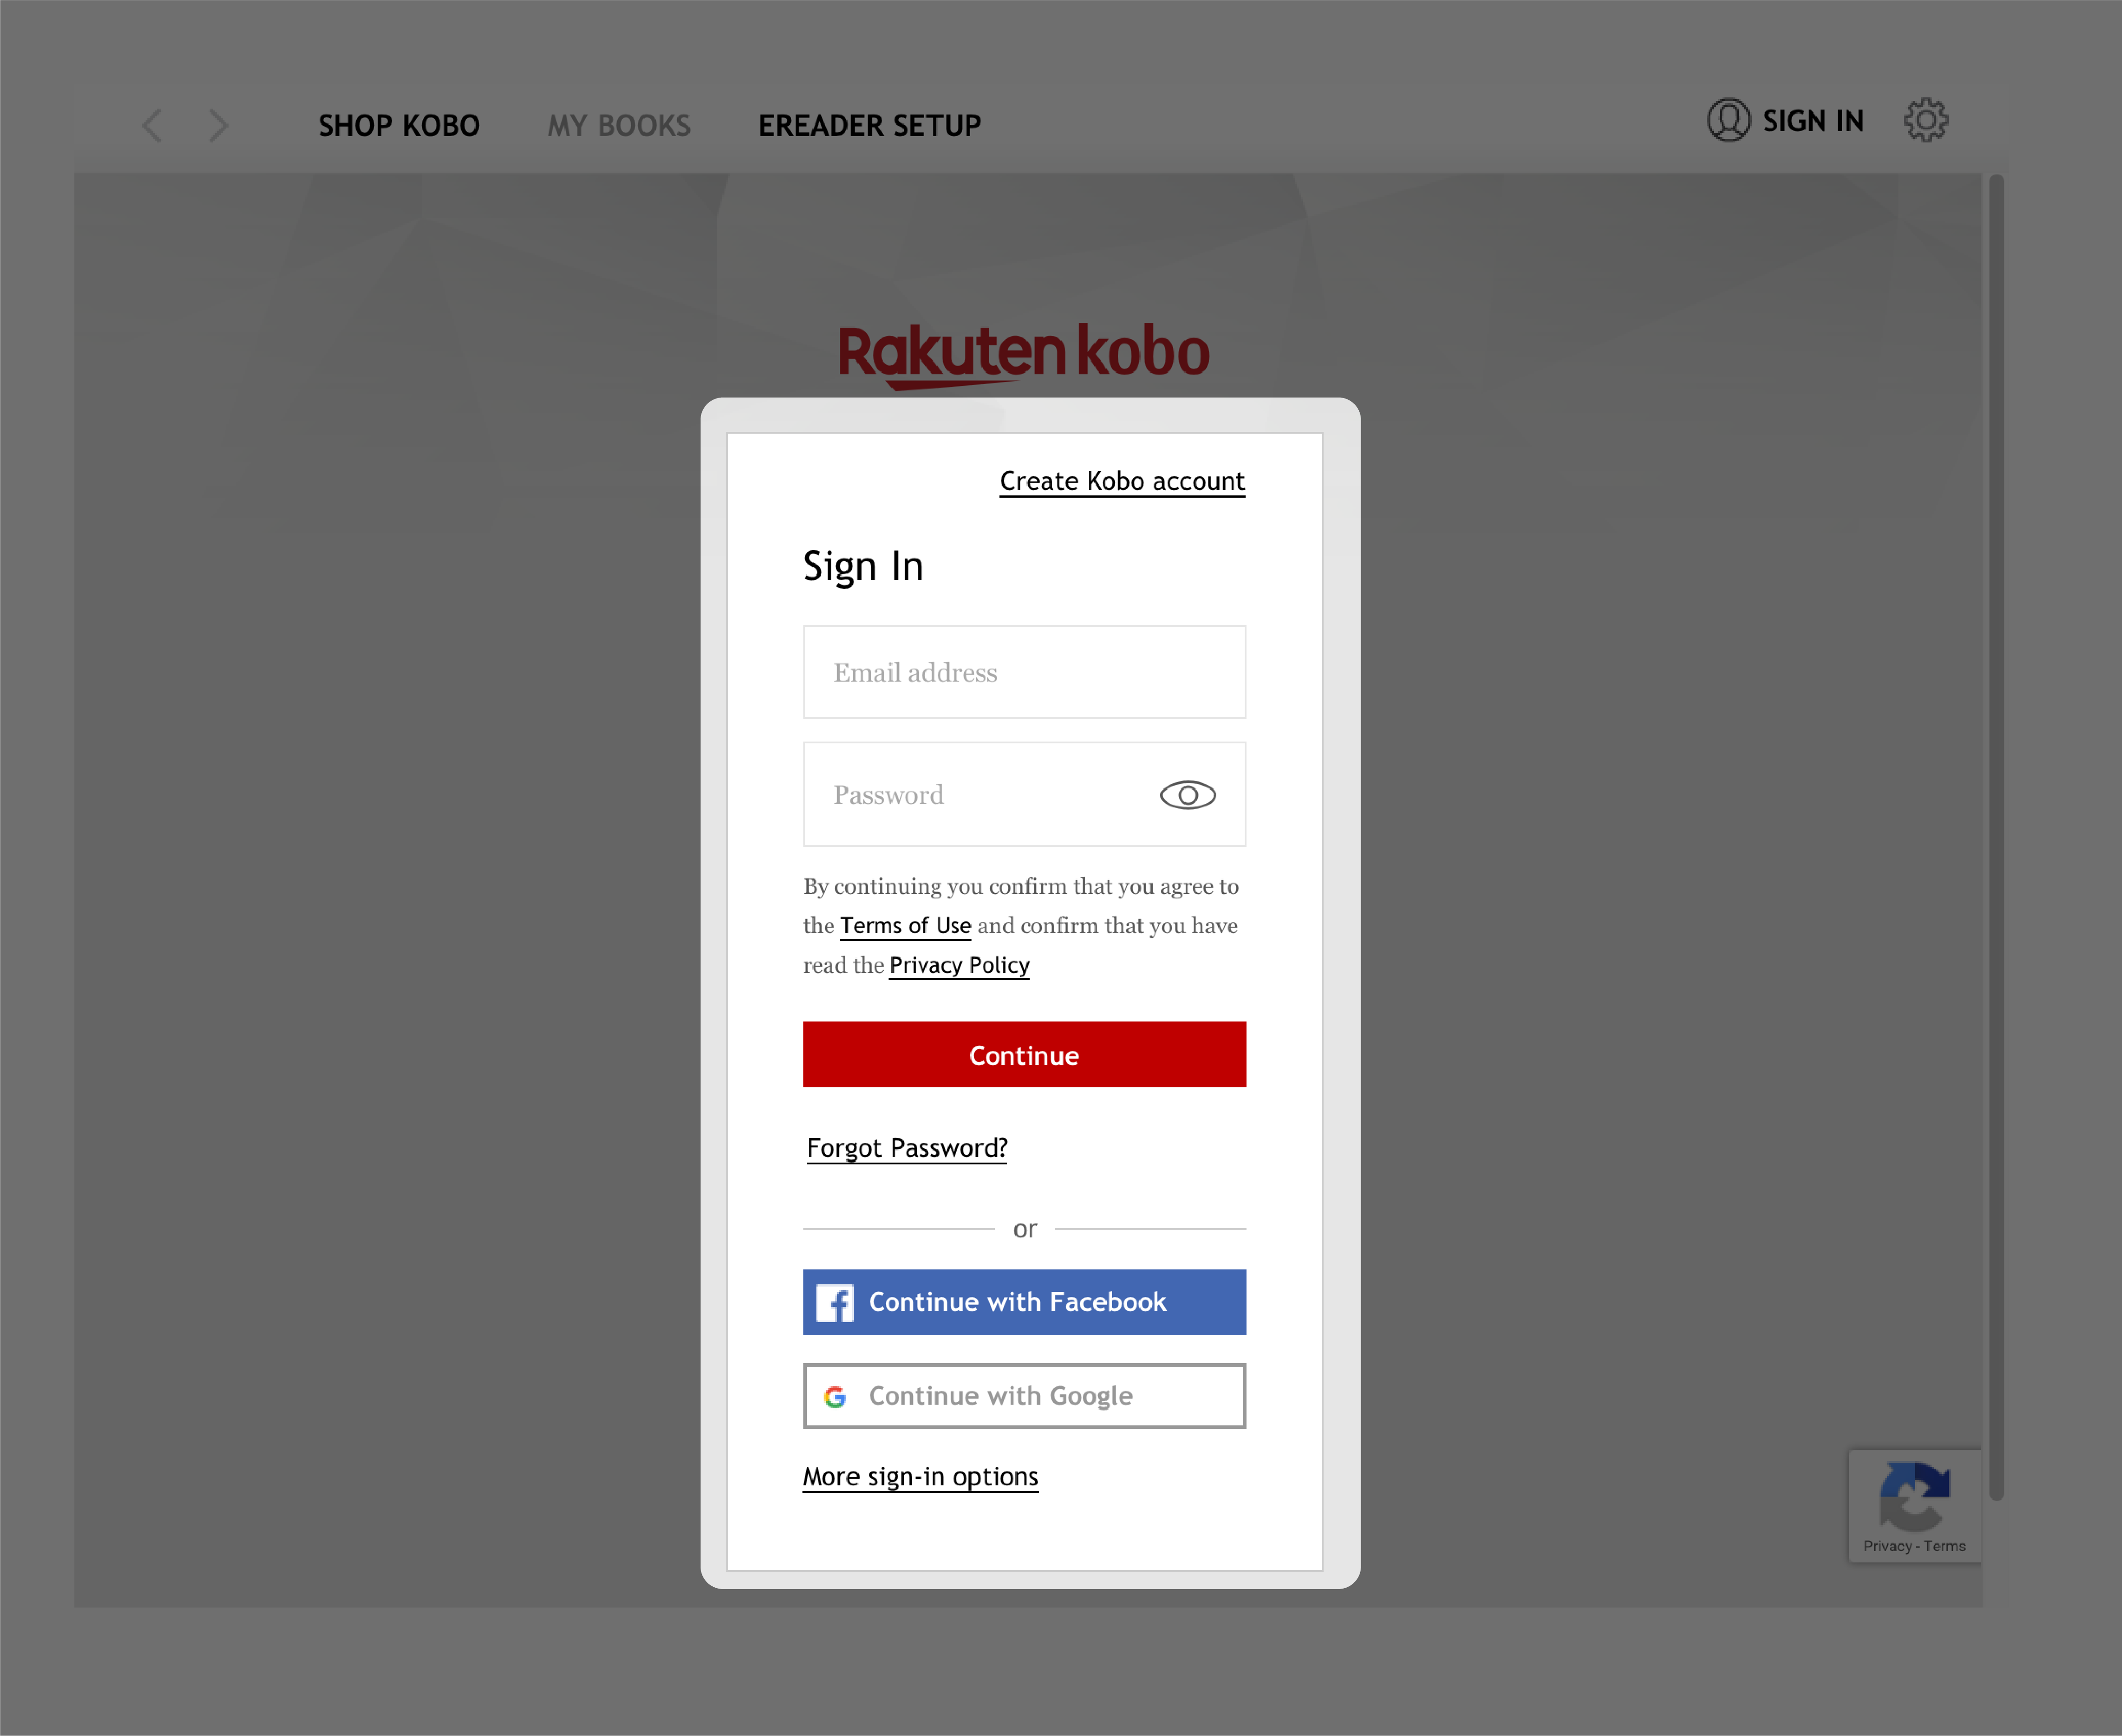Expand More sign-in options

(x=920, y=1475)
